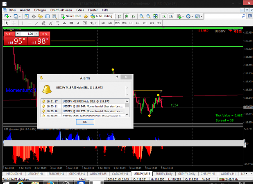Open the Profiles toolbar icon

[x=16, y=16]
